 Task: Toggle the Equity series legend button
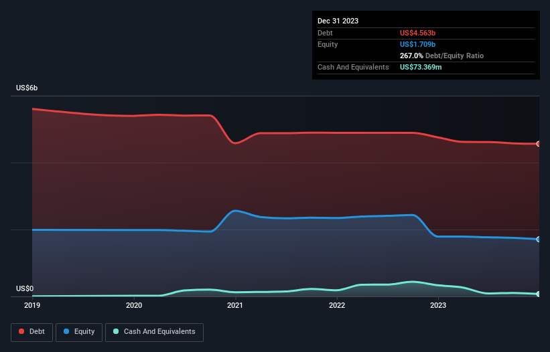[79, 332]
